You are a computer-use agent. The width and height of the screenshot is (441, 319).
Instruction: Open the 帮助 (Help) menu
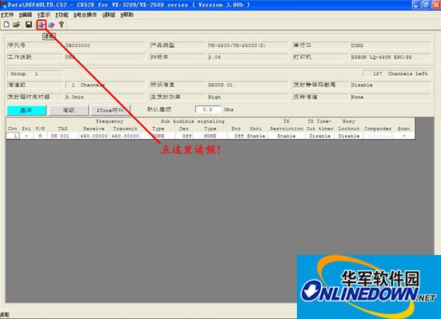tap(126, 15)
